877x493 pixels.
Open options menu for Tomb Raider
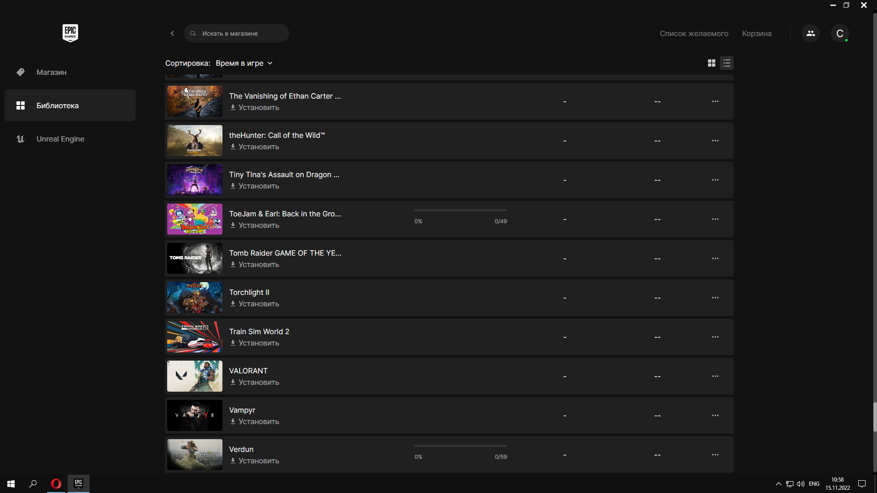(715, 258)
